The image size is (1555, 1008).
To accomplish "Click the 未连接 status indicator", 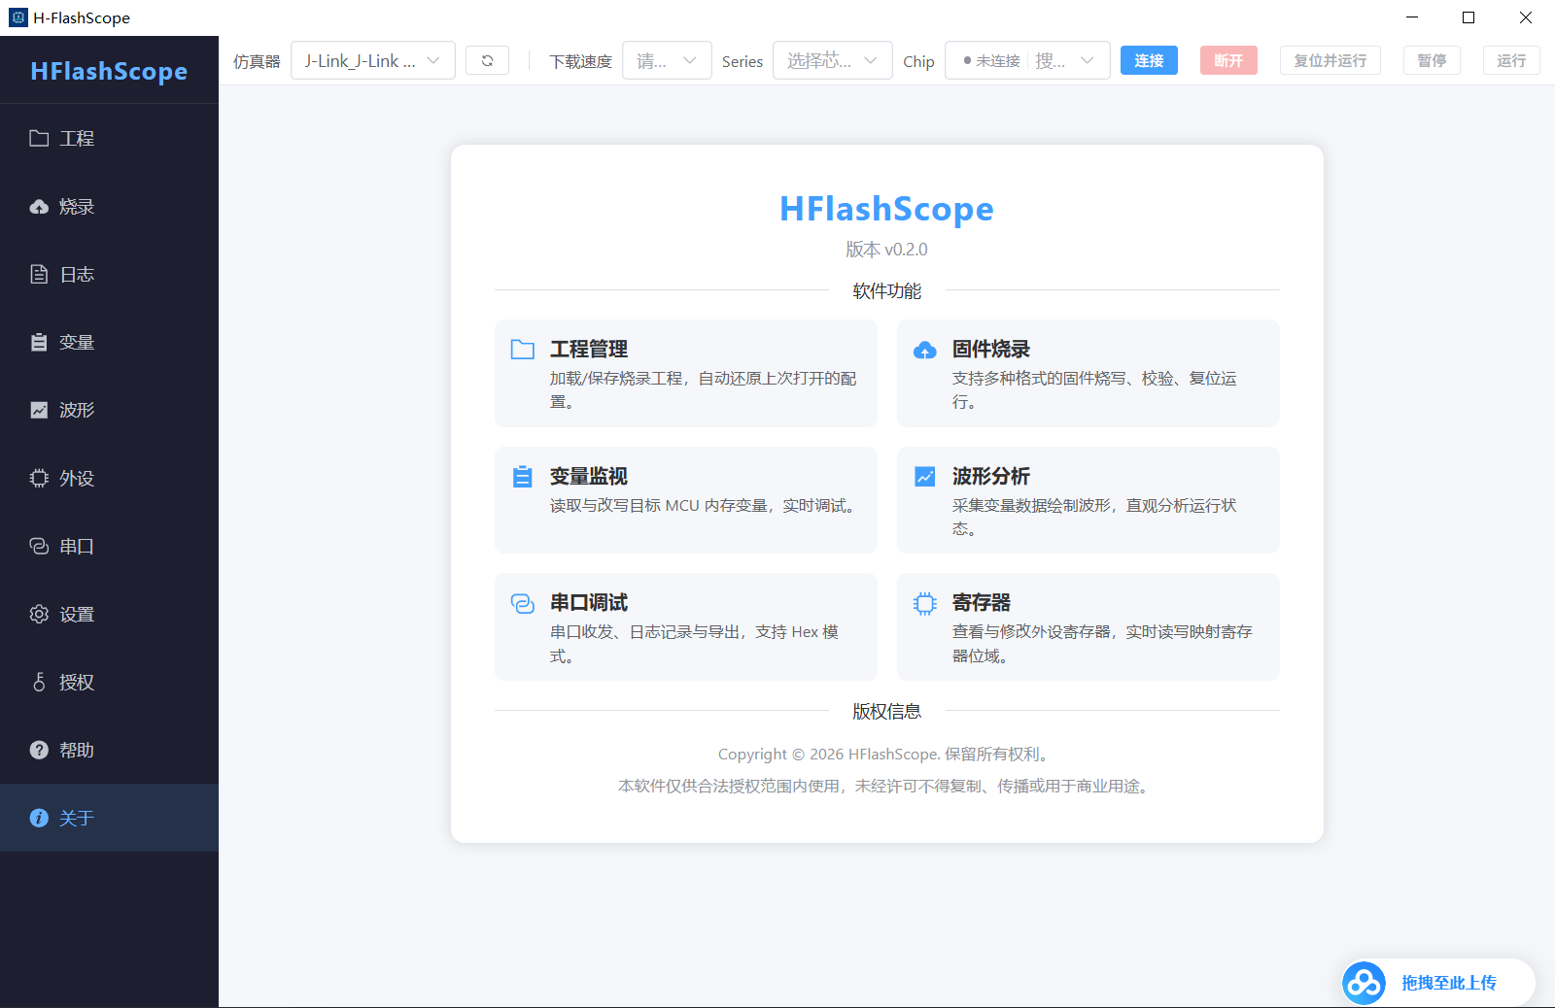I will (991, 60).
